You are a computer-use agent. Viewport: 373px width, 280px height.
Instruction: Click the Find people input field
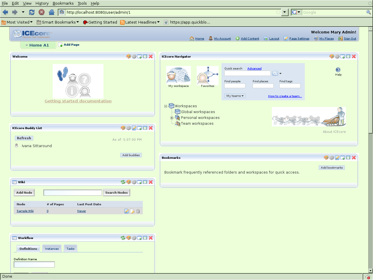point(235,86)
